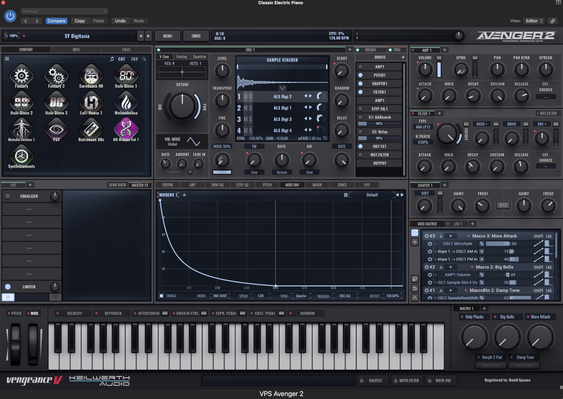Image resolution: width=563 pixels, height=399 pixels.
Task: Switch browser to grid view icon
Action: coord(7,59)
